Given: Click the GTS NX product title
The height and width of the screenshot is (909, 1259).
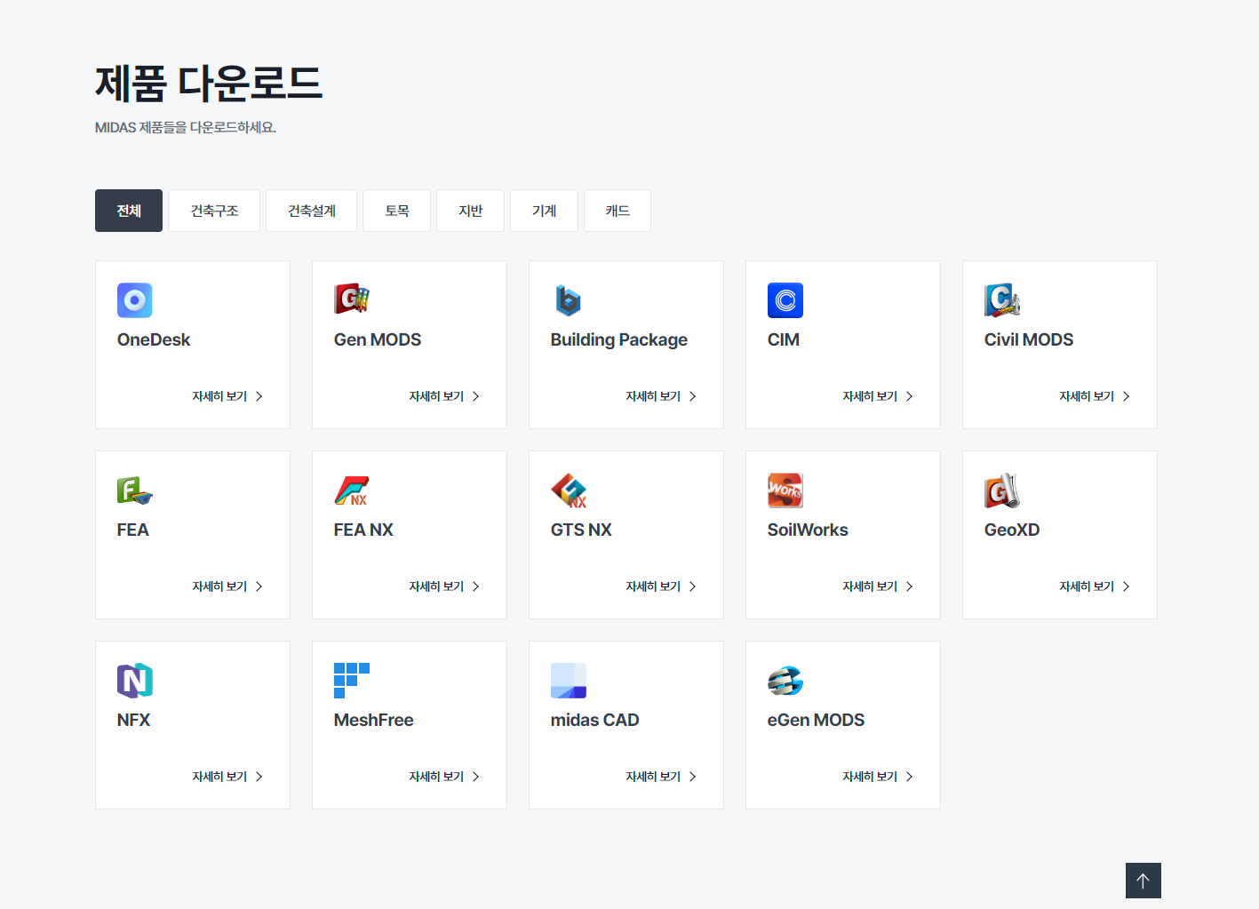Looking at the screenshot, I should point(581,530).
